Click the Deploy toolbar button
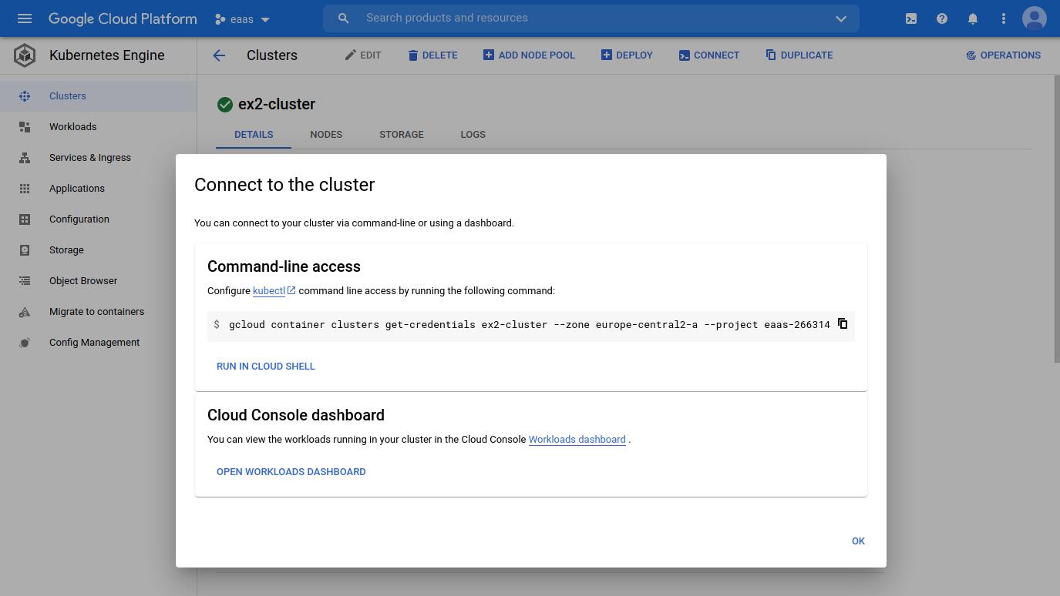The image size is (1060, 596). tap(627, 55)
